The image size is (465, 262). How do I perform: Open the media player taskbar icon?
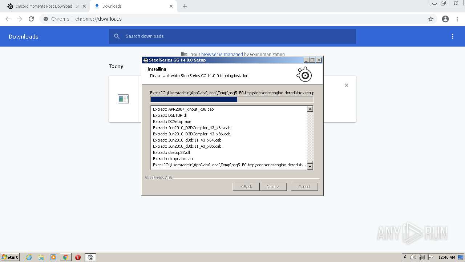tap(53, 257)
